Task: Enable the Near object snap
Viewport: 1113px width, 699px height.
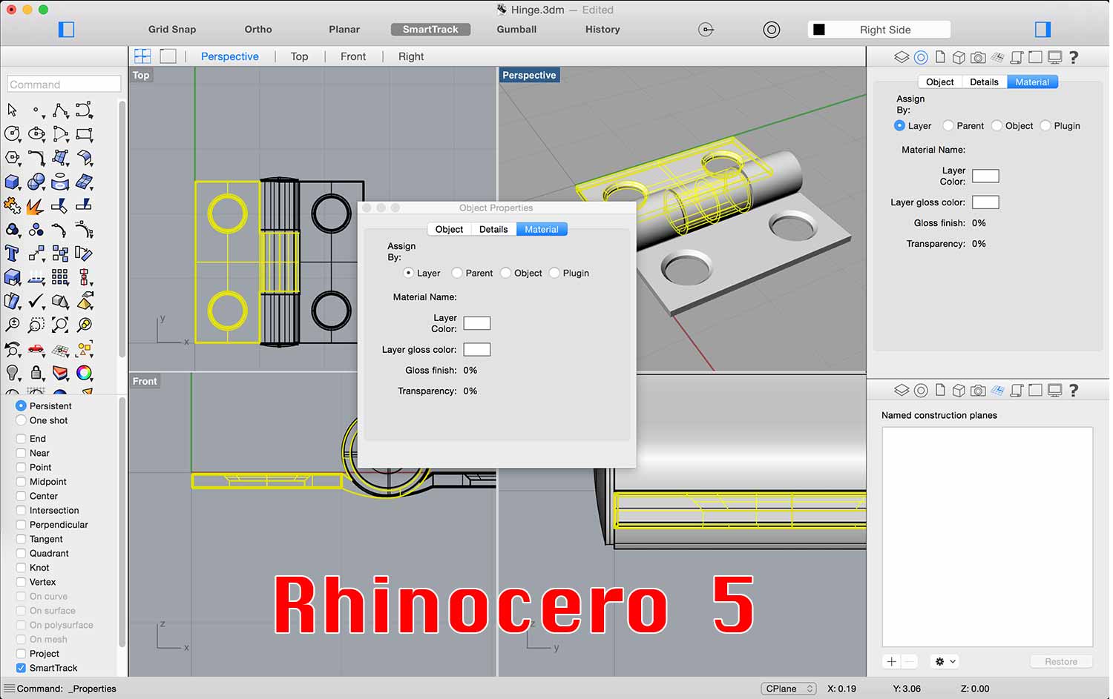Action: click(x=21, y=453)
